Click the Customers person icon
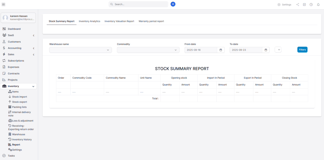This screenshot has width=324, height=160. click(4, 42)
